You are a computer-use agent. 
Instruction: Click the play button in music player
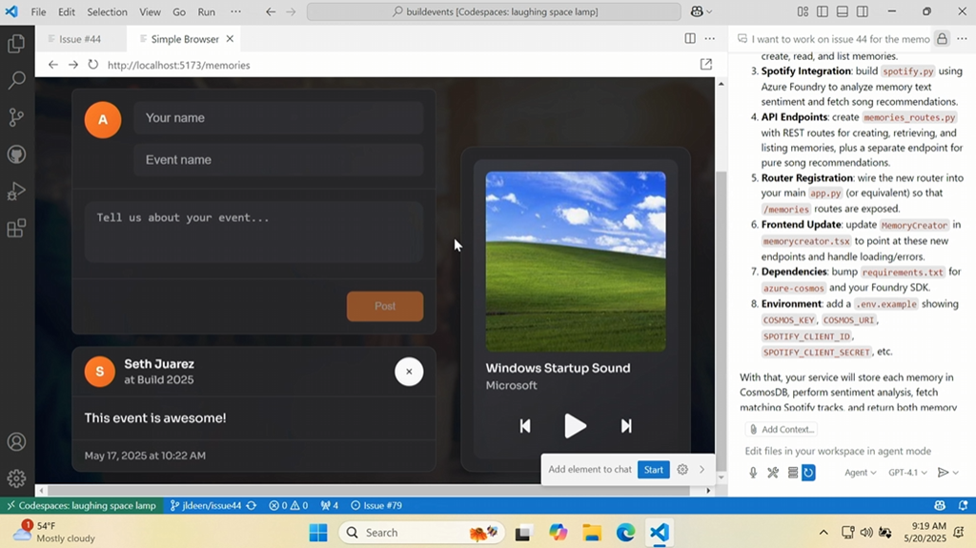click(575, 426)
